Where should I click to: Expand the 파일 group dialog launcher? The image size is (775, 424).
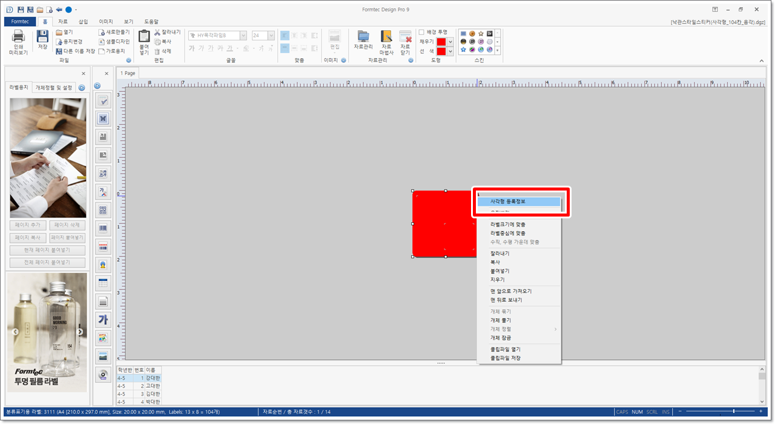pos(128,60)
